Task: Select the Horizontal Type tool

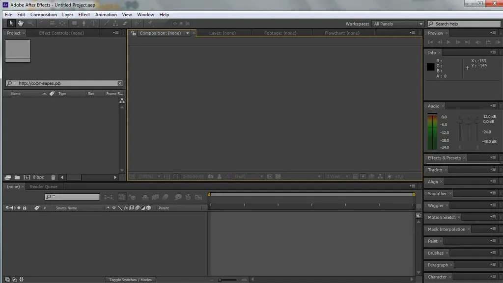Action: (x=94, y=23)
